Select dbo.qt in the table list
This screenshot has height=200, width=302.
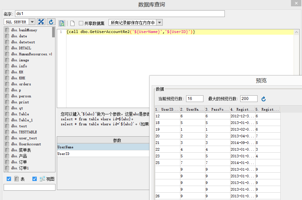point(17,108)
